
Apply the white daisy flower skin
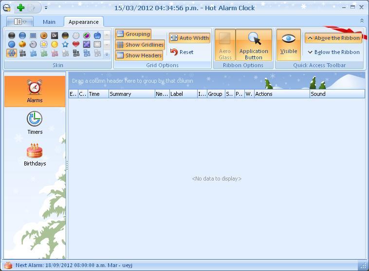(44, 44)
